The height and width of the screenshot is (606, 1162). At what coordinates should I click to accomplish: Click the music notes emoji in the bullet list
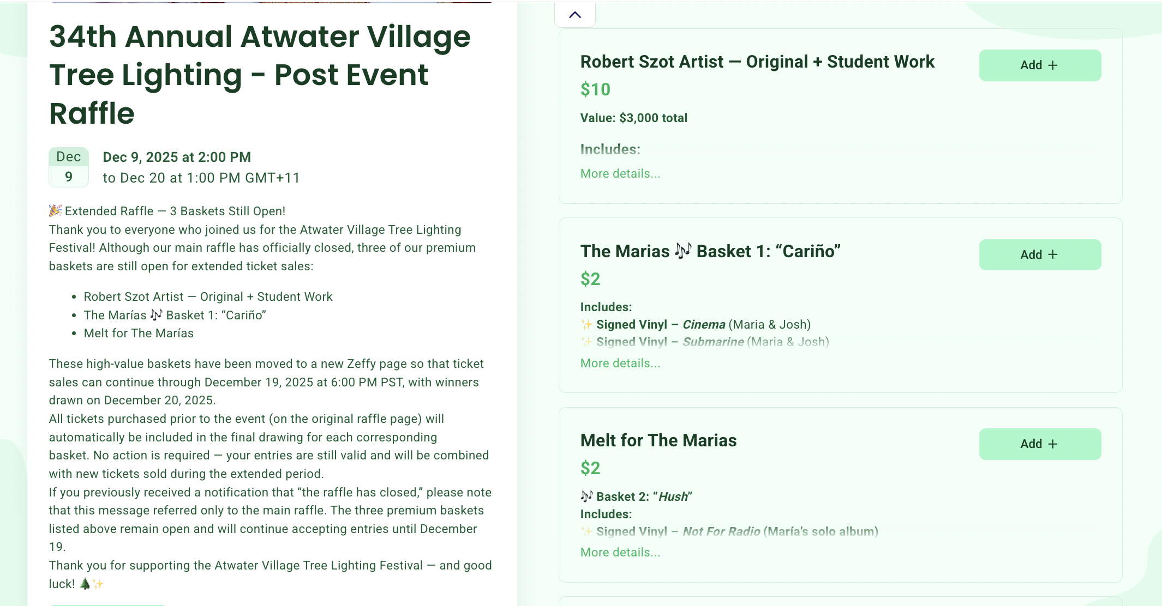coord(156,314)
